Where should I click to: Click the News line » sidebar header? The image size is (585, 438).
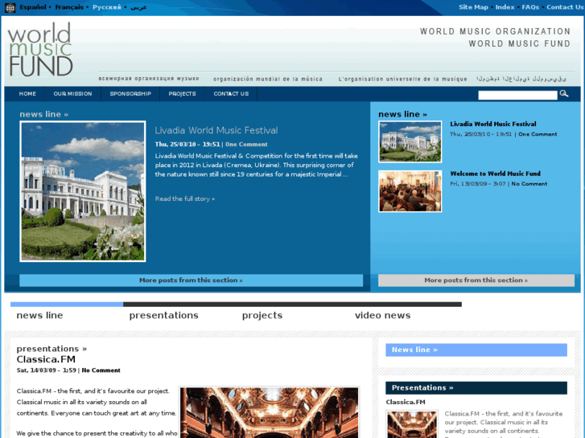tap(476, 350)
